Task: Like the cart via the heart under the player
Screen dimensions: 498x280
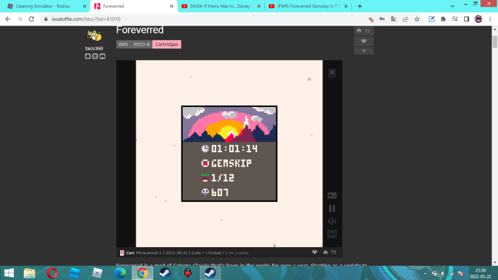Action: tap(315, 252)
